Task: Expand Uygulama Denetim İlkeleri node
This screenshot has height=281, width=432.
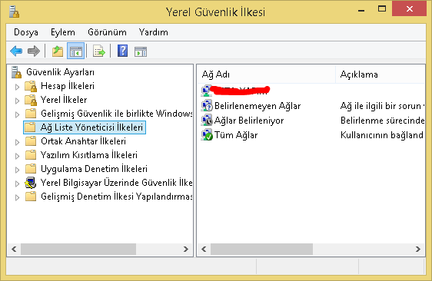Action: (x=17, y=170)
